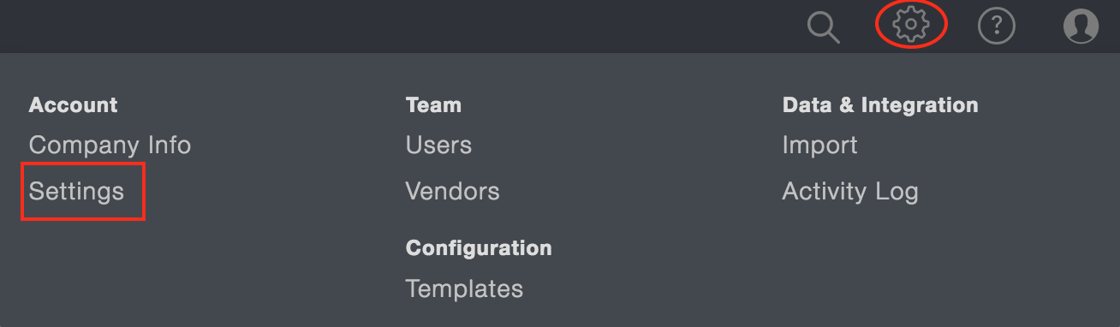Click the Account section heading
Image resolution: width=1120 pixels, height=327 pixels.
[73, 105]
